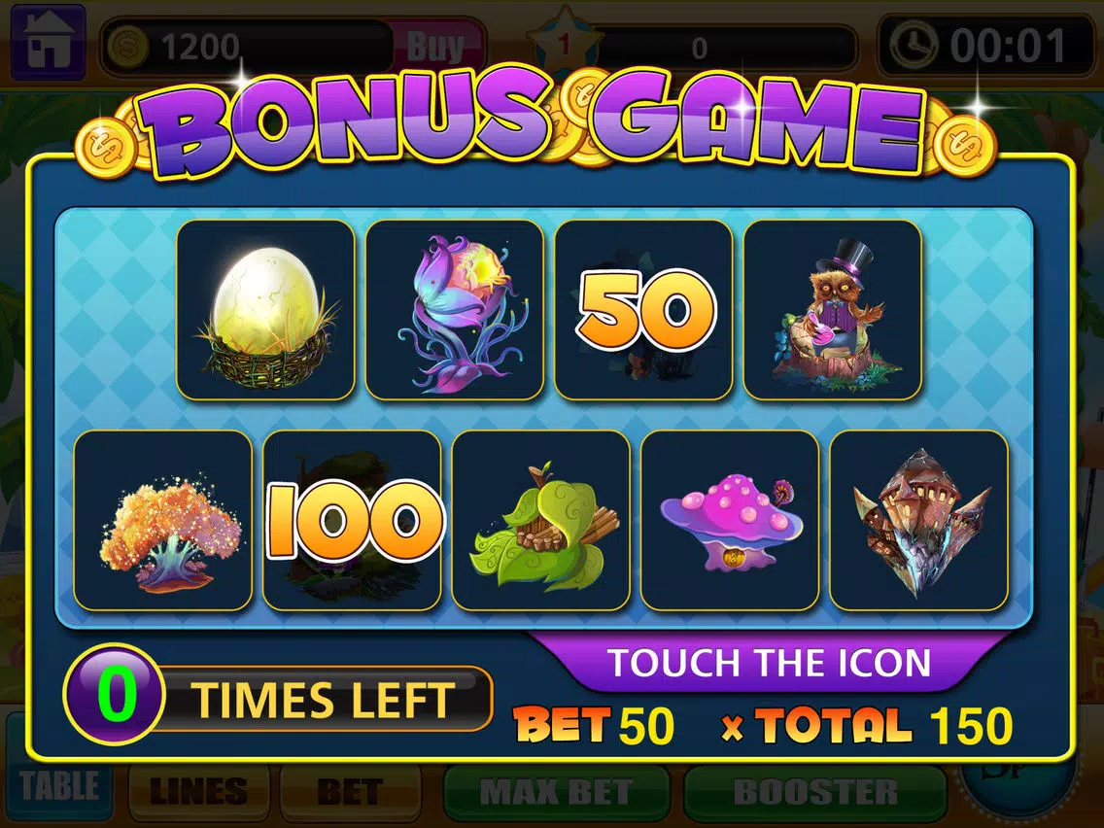Screen dimensions: 1104x828
Task: Tap the revealed 50 prize tile
Action: tap(643, 311)
